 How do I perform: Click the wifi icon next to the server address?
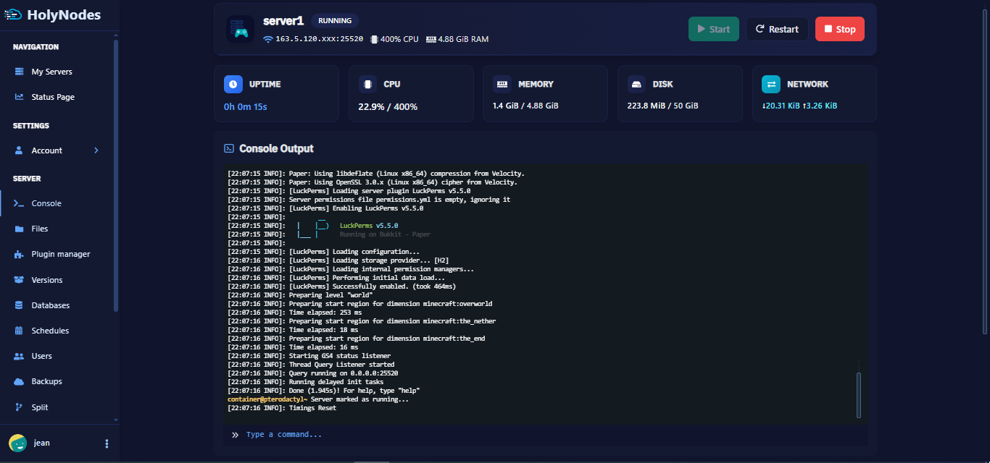click(x=268, y=39)
